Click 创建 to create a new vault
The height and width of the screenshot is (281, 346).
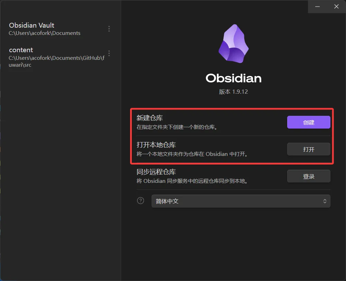pyautogui.click(x=309, y=122)
